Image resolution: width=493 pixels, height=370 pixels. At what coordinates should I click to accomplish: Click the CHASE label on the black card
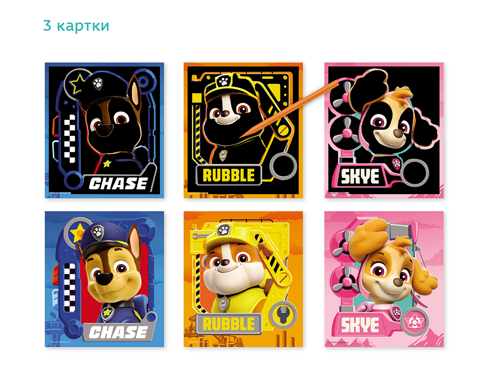[x=118, y=184]
